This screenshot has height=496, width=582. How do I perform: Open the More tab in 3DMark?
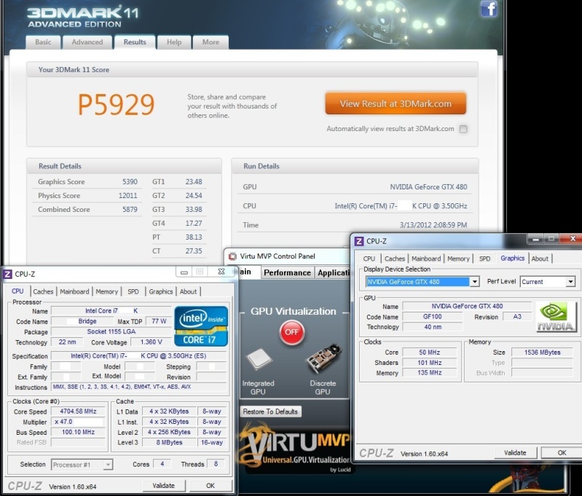click(211, 42)
